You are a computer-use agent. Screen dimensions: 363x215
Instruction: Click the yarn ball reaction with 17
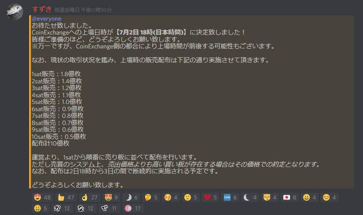[x=133, y=209]
